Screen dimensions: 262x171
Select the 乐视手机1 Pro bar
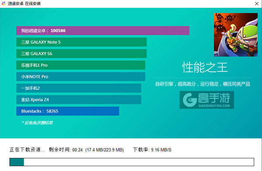[81, 65]
